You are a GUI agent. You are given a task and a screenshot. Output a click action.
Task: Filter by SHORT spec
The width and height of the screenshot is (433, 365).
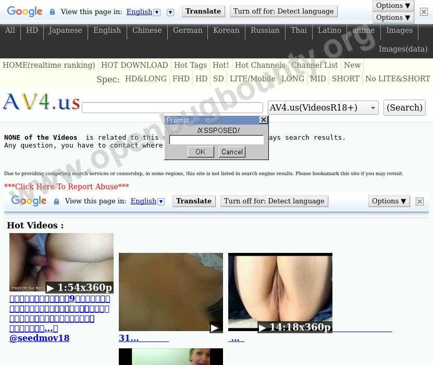point(346,79)
